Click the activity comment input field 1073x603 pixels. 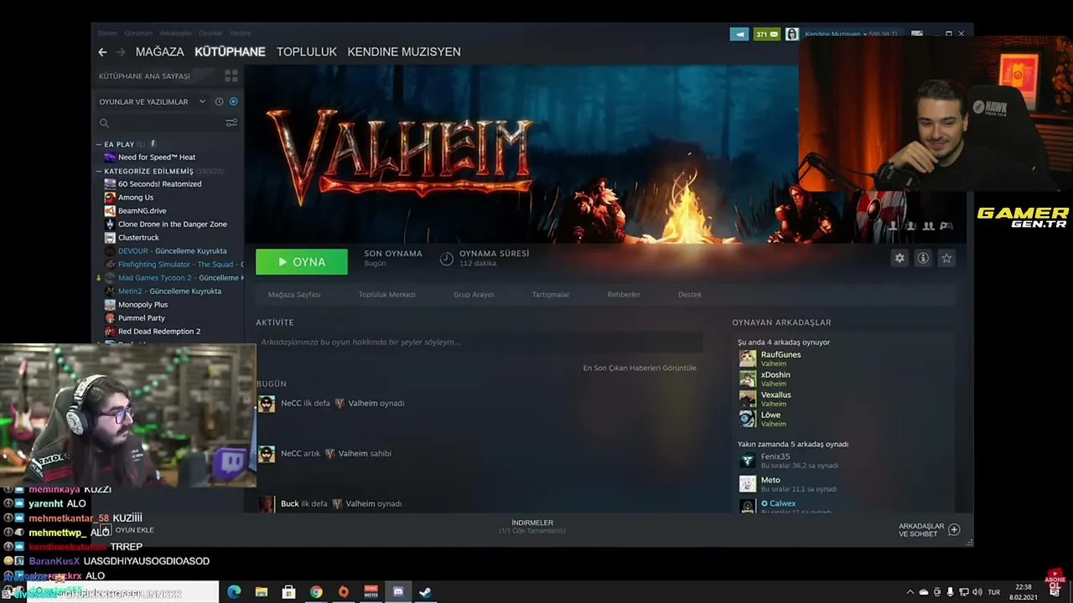479,342
